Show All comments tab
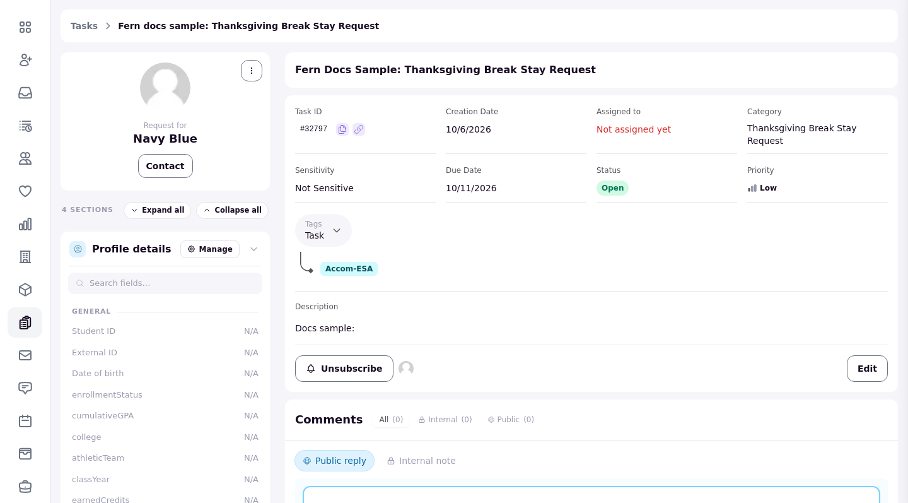Viewport: 908px width, 503px height. 391,420
